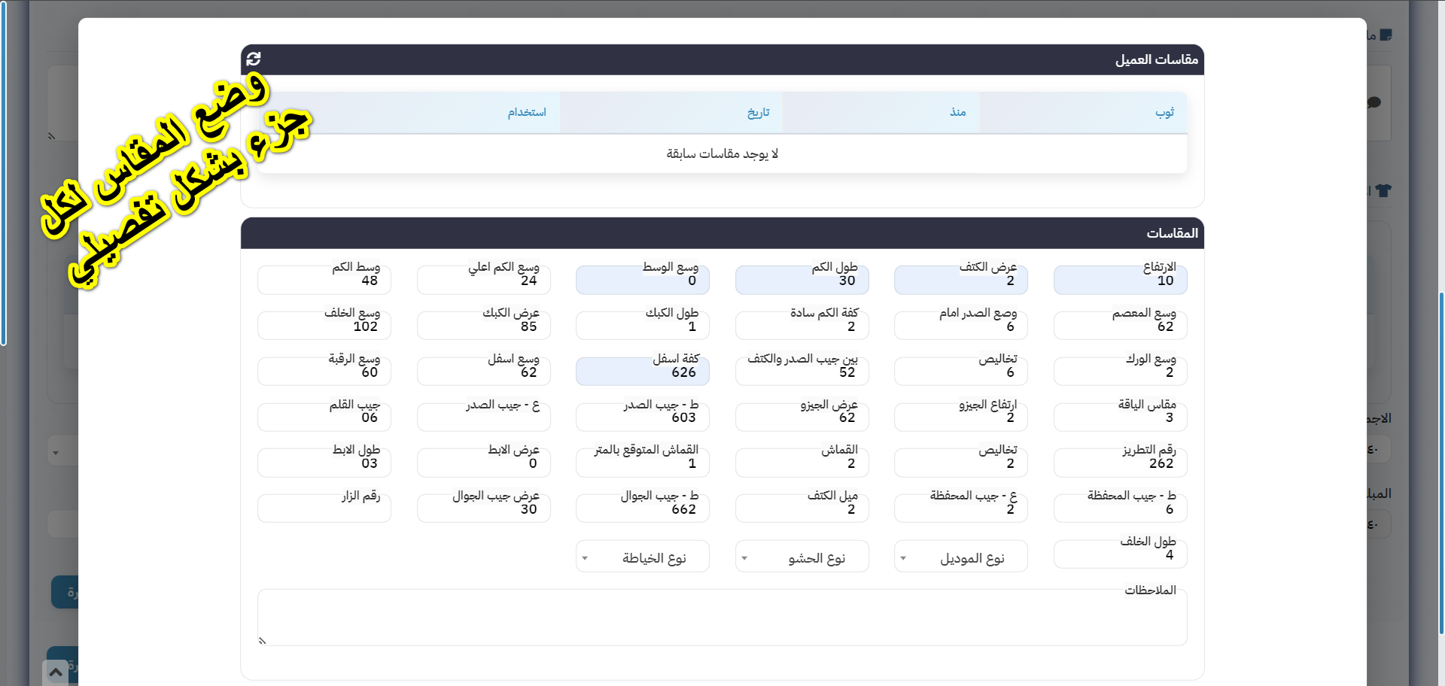Click the وسع الوسط field
The height and width of the screenshot is (686, 1445).
click(x=643, y=280)
